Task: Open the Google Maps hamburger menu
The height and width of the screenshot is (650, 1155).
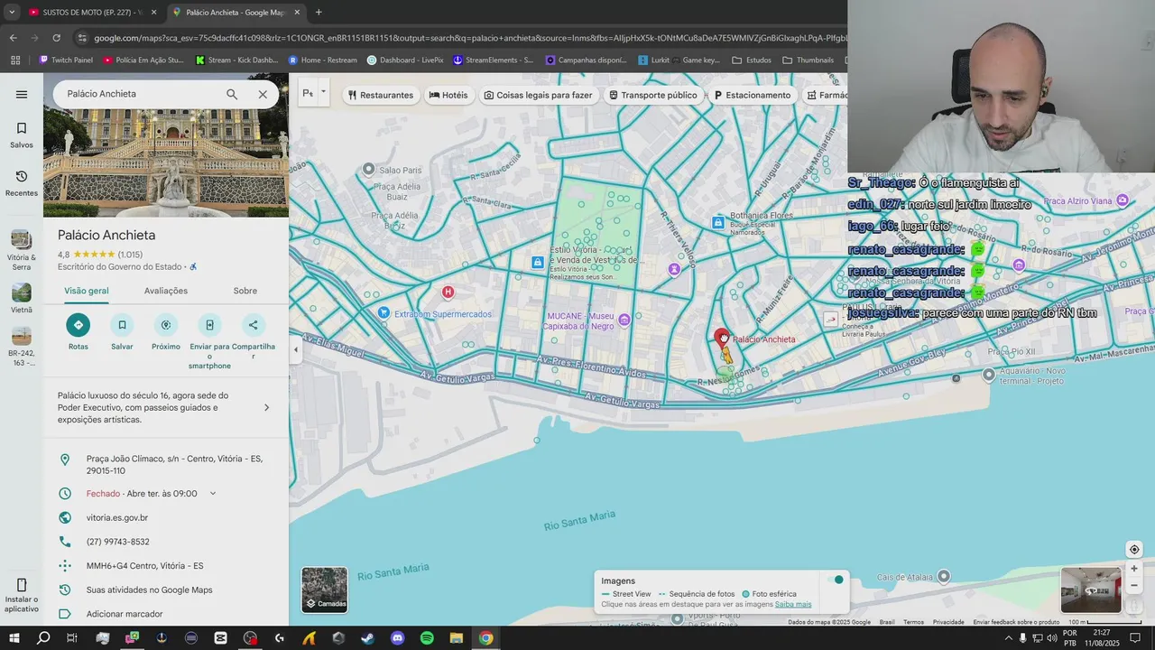Action: point(22,94)
